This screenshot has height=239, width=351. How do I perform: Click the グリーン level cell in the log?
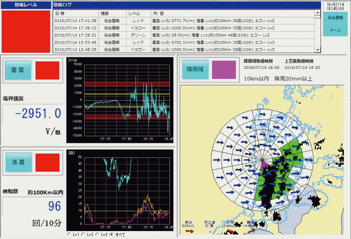click(x=138, y=35)
